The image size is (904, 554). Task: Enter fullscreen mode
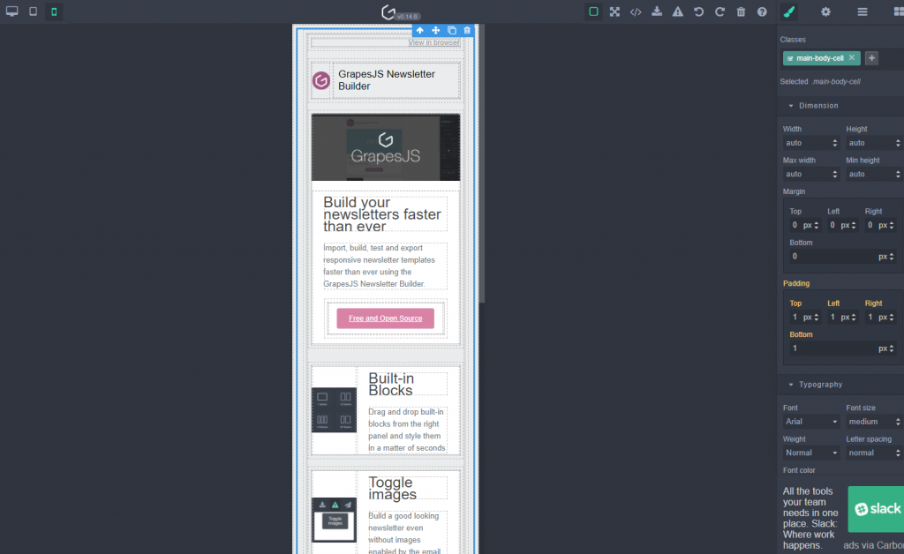[x=614, y=11]
